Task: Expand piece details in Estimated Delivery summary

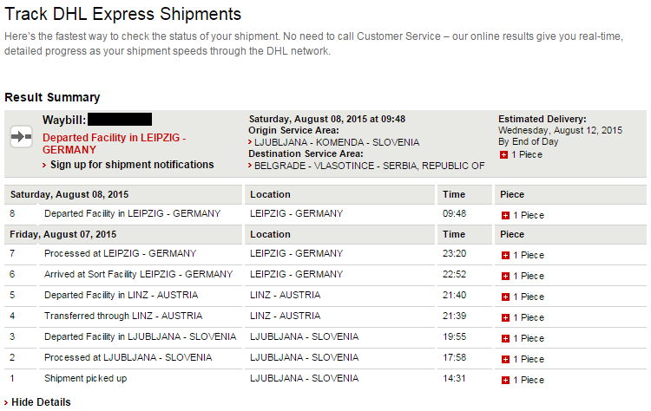Action: pos(503,154)
